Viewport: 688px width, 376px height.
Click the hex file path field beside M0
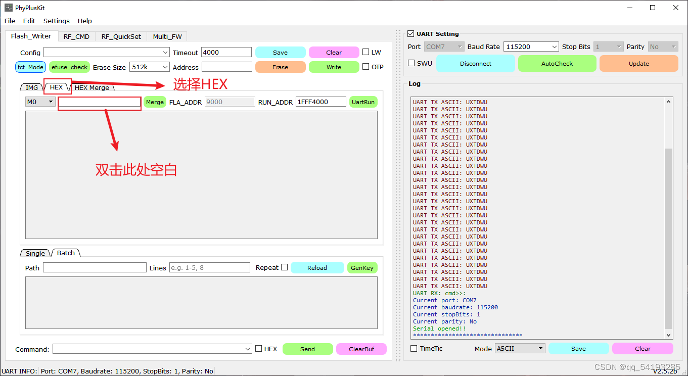(100, 102)
